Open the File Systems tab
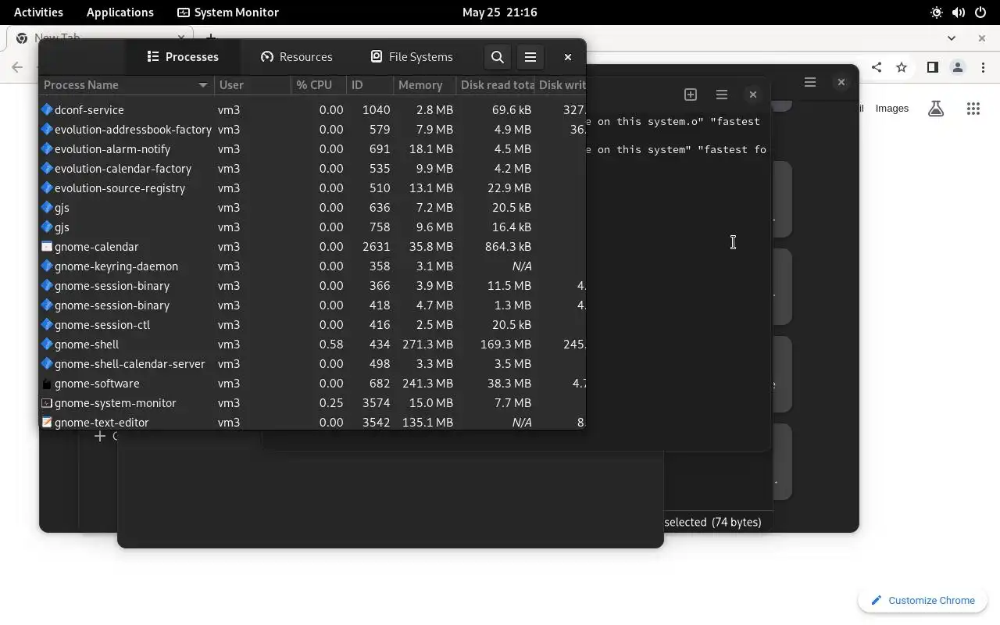Screen dimensions: 1000x625 coord(412,56)
